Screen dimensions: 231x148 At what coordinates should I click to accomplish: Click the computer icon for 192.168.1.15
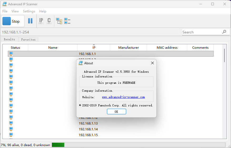click(x=11, y=135)
